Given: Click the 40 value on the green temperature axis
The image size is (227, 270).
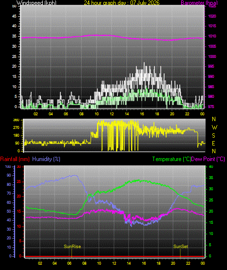Looking at the screenshot, I should pyautogui.click(x=211, y=166).
